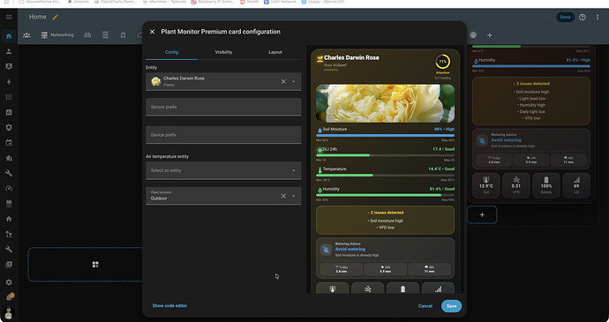Click 0.31 VPD tile on background card
Screen dimensions: 609x322
(x=516, y=185)
